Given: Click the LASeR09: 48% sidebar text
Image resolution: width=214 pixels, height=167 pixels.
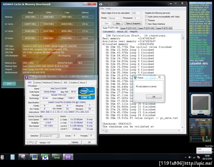Looking at the screenshot, I should [x=199, y=64].
